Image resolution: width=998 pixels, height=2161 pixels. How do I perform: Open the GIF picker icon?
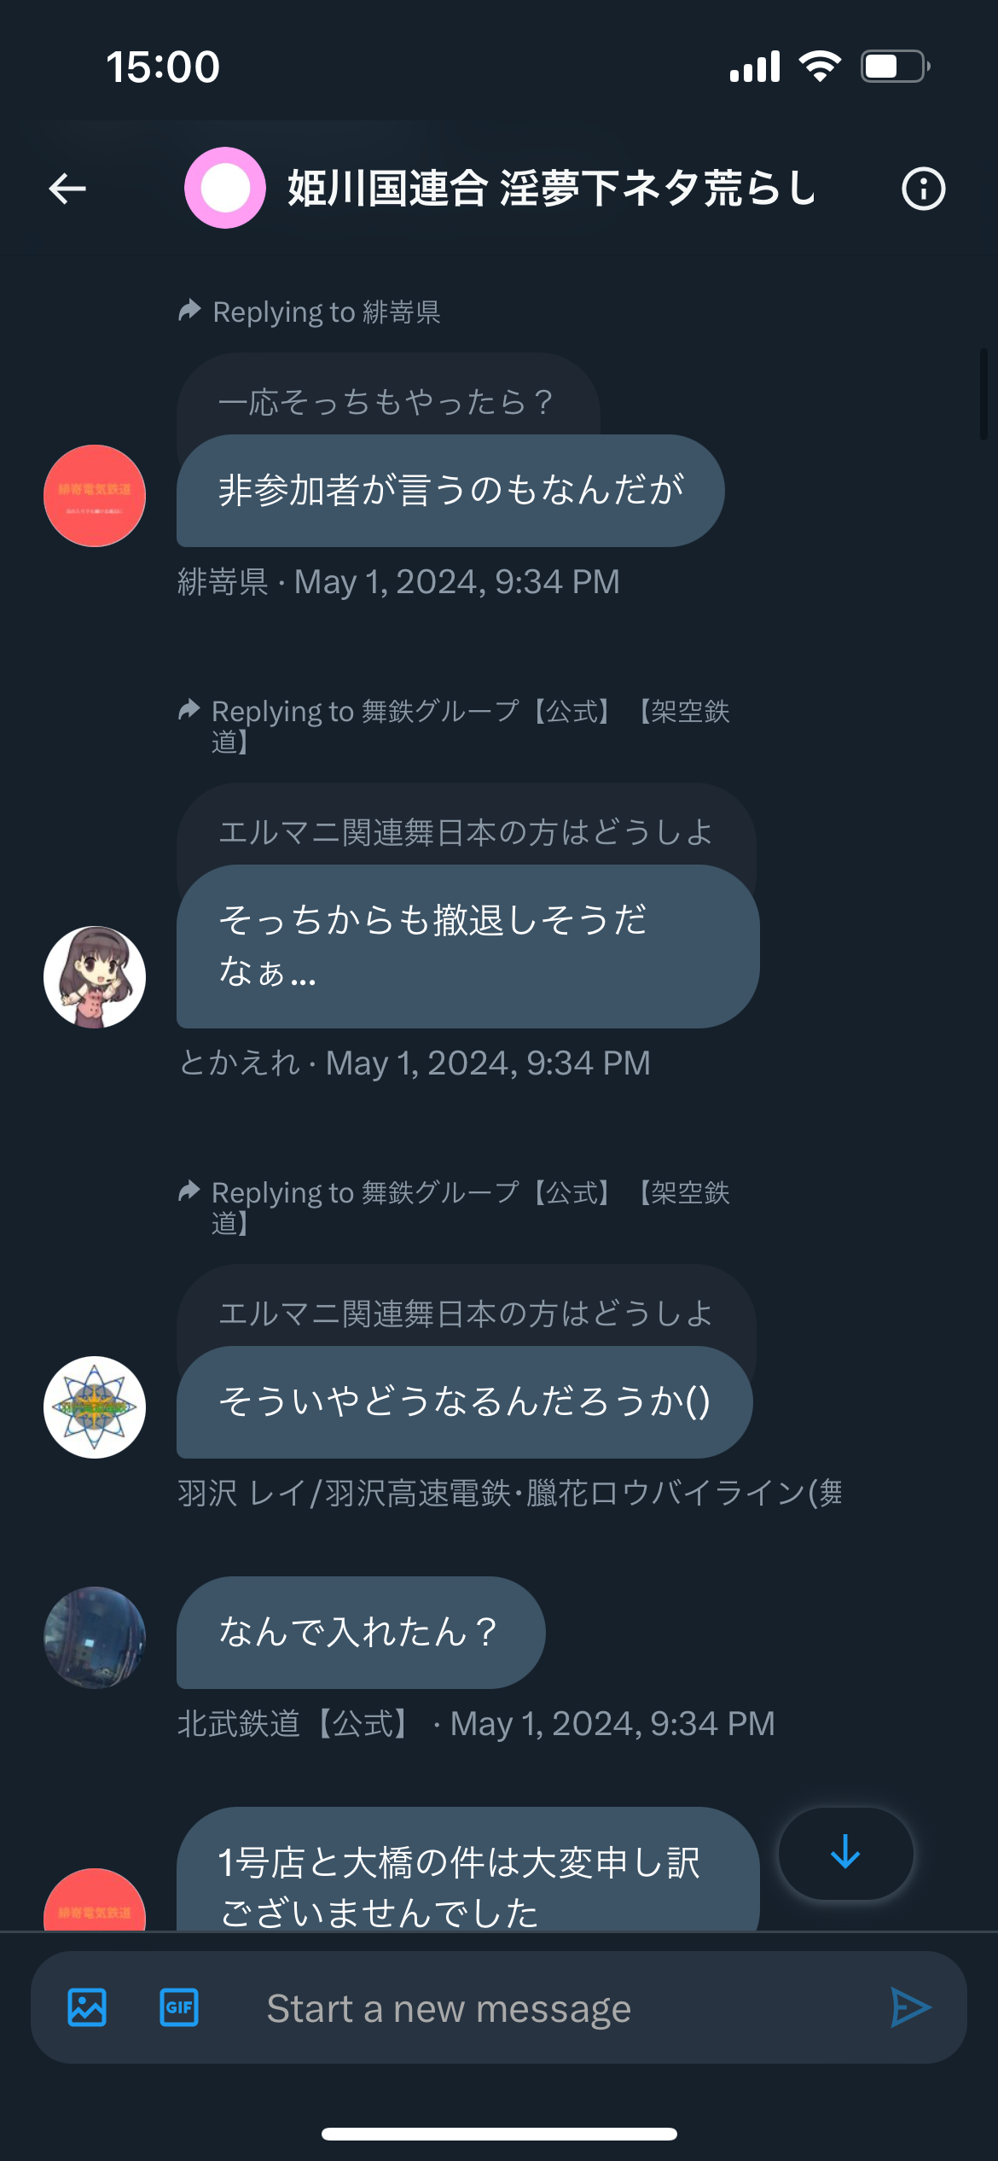pyautogui.click(x=179, y=2007)
